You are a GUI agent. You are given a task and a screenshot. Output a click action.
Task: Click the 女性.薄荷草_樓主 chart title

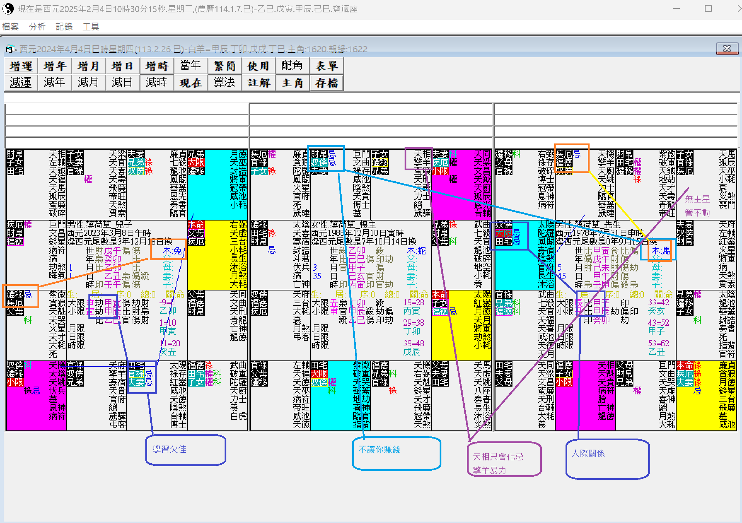click(x=344, y=224)
